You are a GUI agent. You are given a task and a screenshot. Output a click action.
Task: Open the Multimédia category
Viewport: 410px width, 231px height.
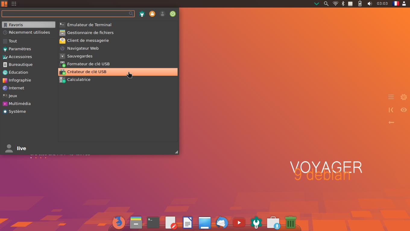[x=29, y=103]
